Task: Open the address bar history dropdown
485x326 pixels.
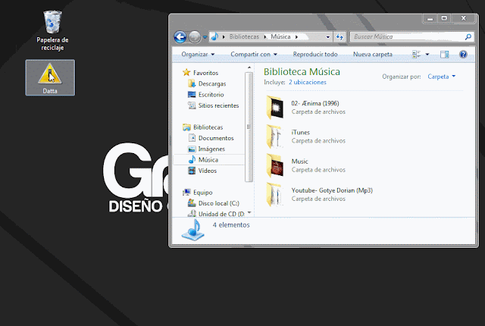Action: click(328, 37)
